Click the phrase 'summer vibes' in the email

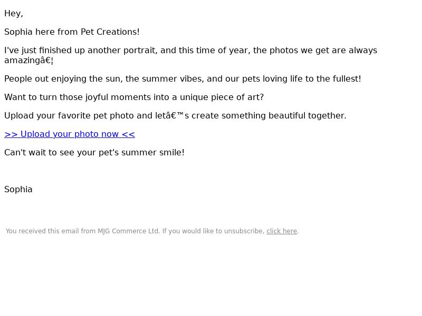pyautogui.click(x=172, y=79)
